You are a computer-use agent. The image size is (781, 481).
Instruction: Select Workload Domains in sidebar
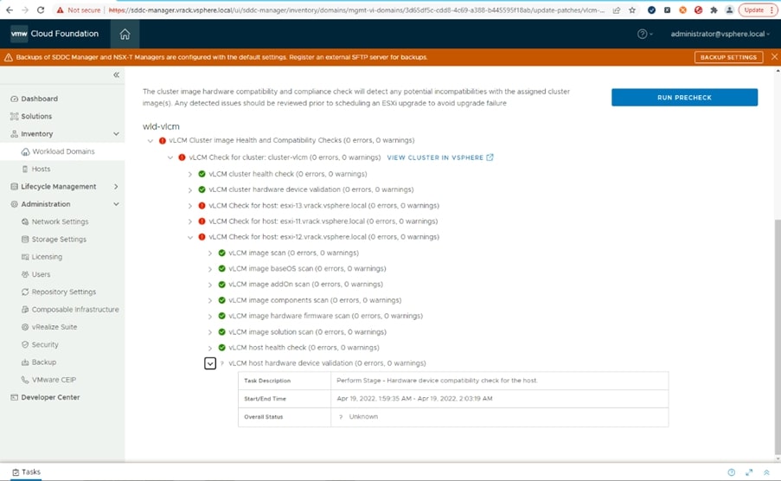pos(63,151)
